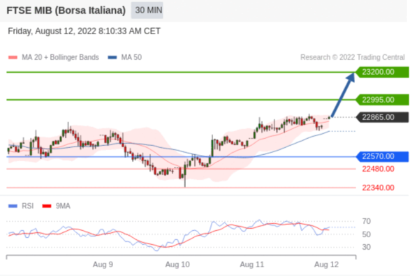Image resolution: width=410 pixels, height=279 pixels.
Task: Select the Aug 9 date label
Action: click(x=103, y=264)
